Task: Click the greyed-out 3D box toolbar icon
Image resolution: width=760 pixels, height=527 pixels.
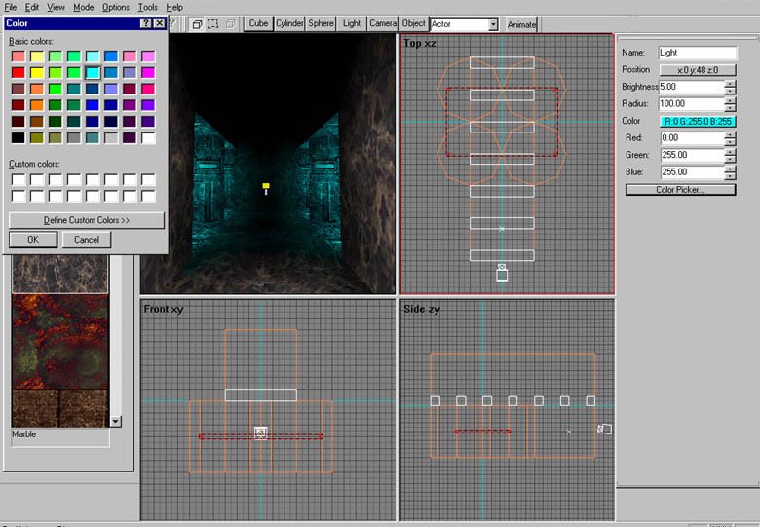Action: click(x=230, y=23)
